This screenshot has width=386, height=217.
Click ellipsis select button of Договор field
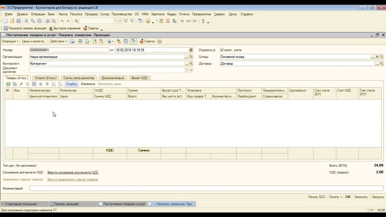click(x=377, y=64)
